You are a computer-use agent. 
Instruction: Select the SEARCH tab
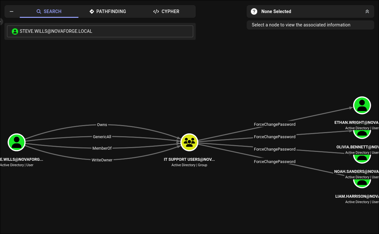tap(49, 11)
